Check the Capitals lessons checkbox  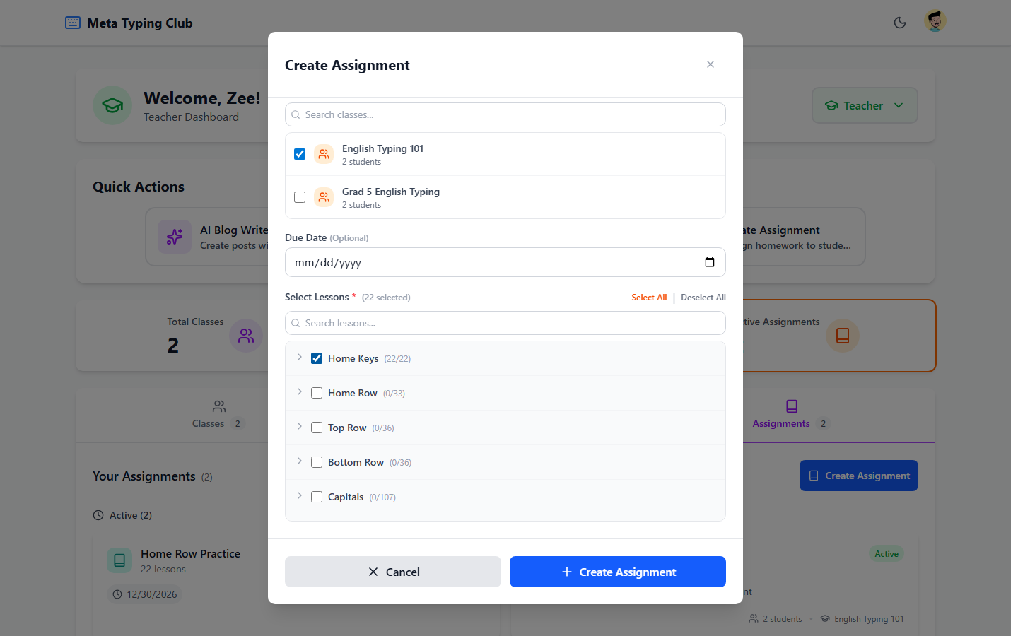[317, 497]
